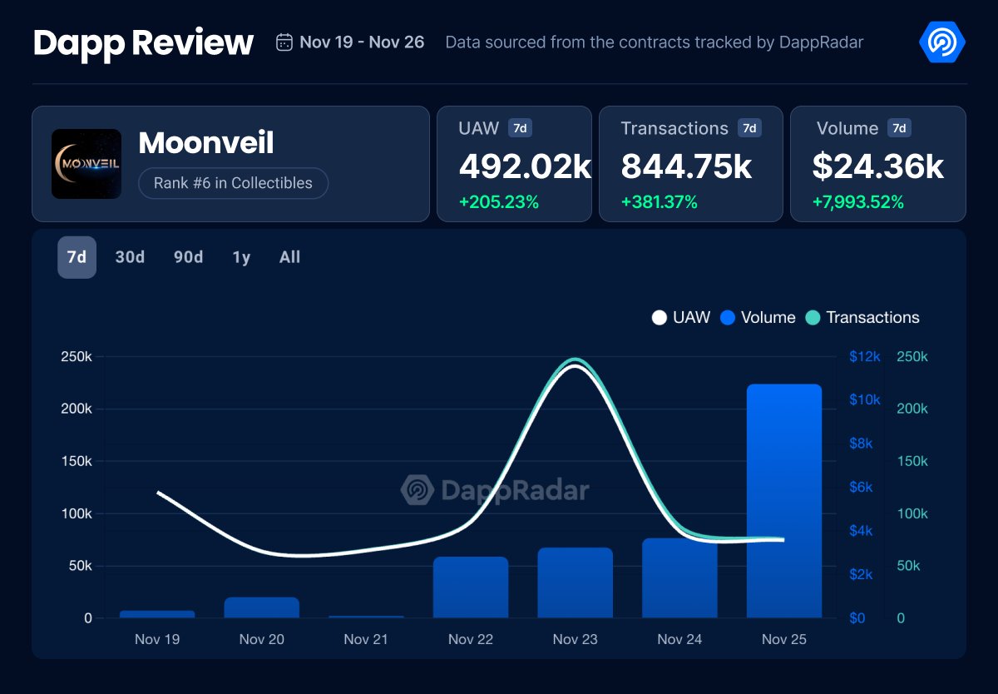Open the Moonveil app logo thumbnail
The image size is (998, 694).
tap(86, 164)
